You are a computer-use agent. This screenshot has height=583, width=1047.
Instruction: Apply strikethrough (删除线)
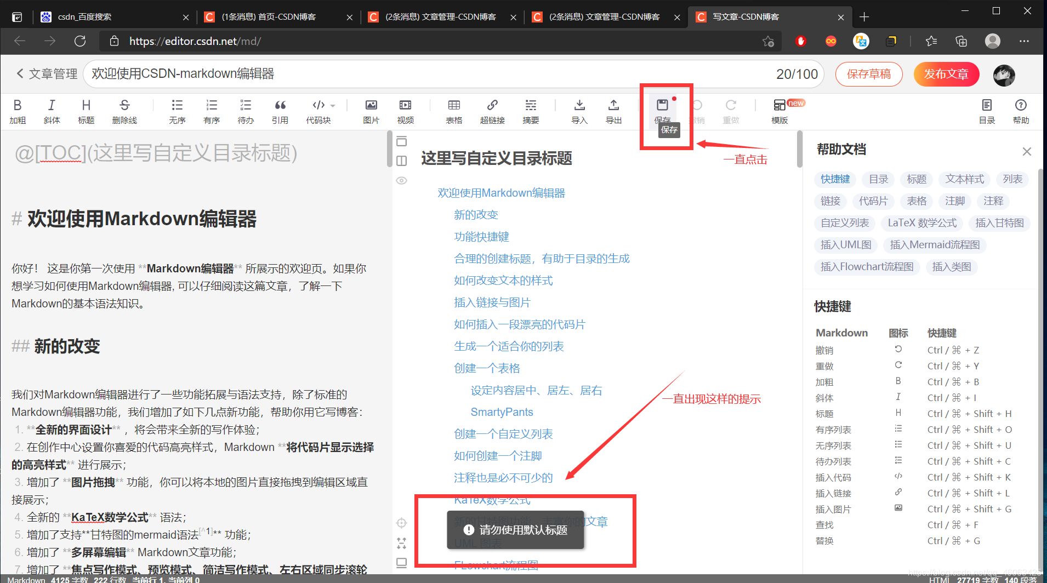124,111
